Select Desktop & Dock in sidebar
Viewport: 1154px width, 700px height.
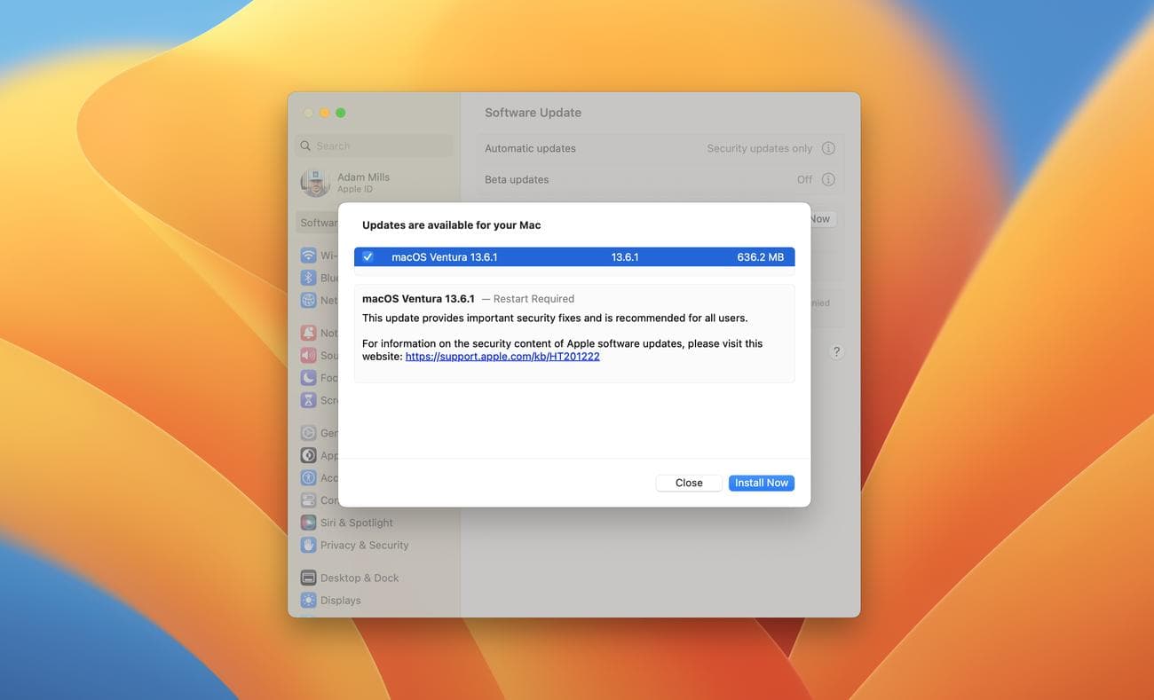(x=359, y=578)
